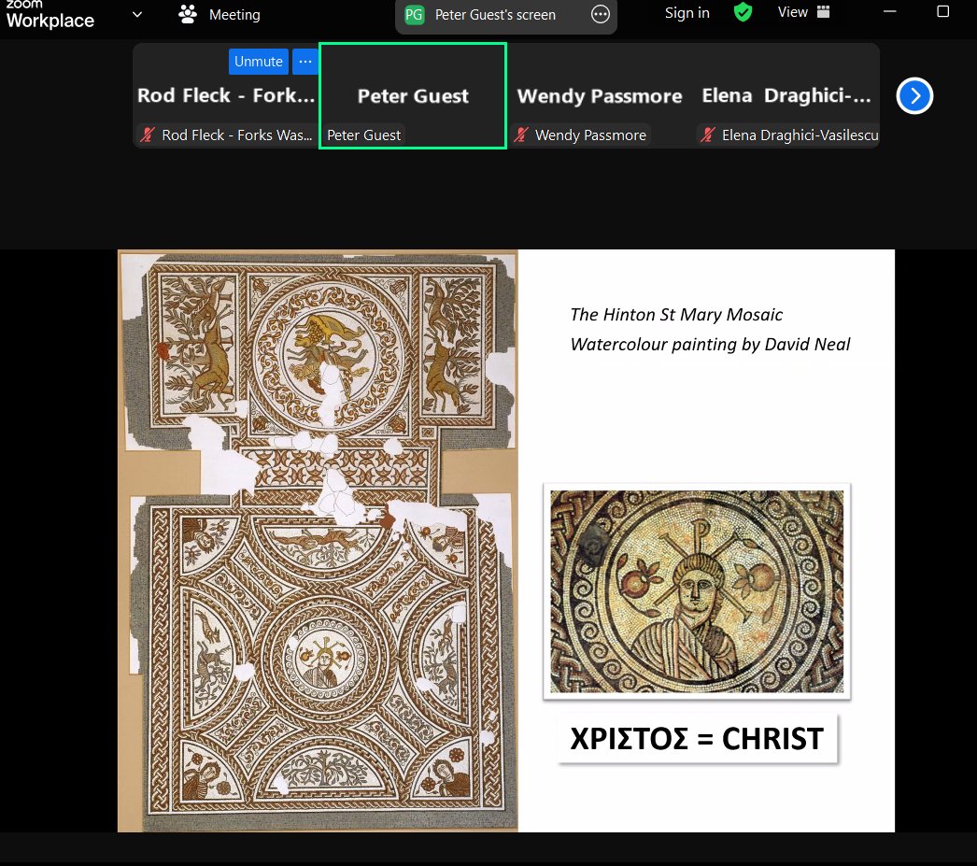Click muted microphone icon beside Rod Fleck
The width and height of the screenshot is (977, 866).
click(x=148, y=135)
